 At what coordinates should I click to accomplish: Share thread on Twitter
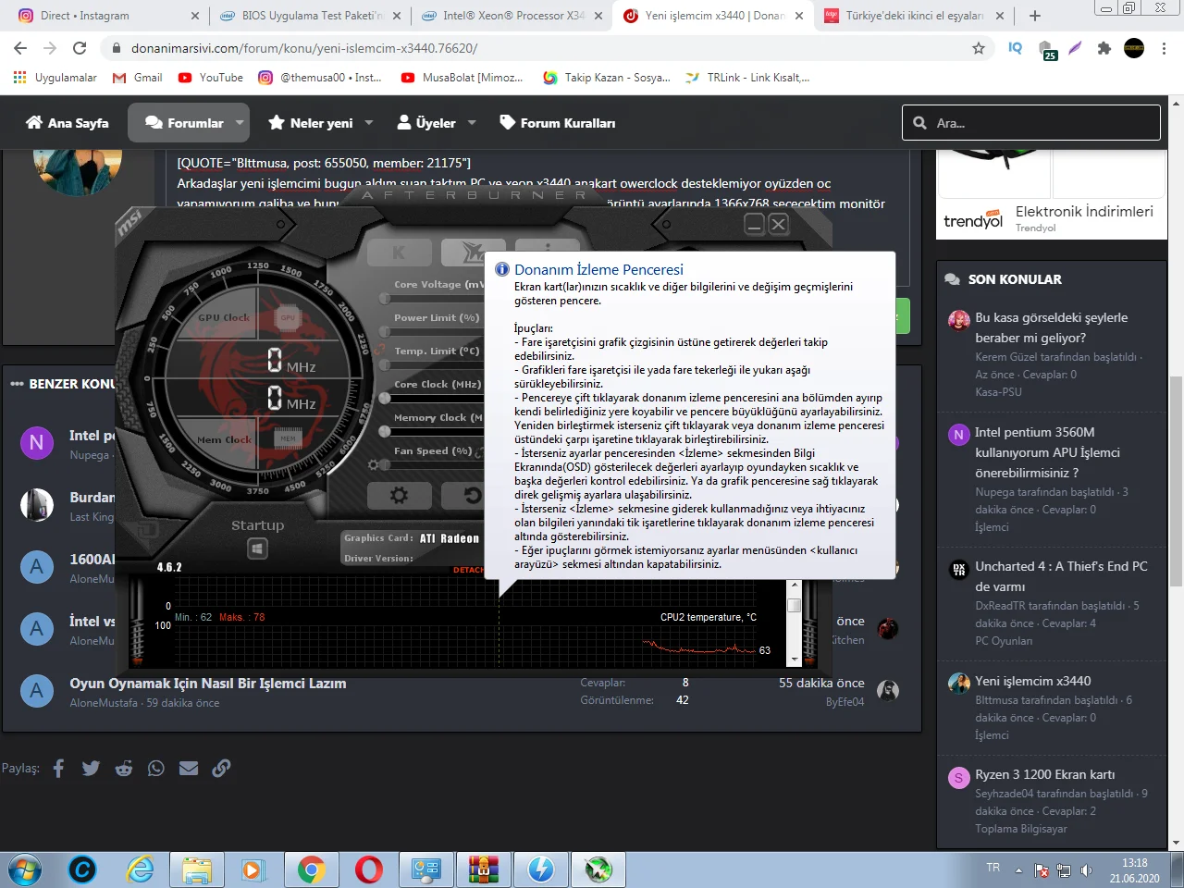pyautogui.click(x=91, y=768)
